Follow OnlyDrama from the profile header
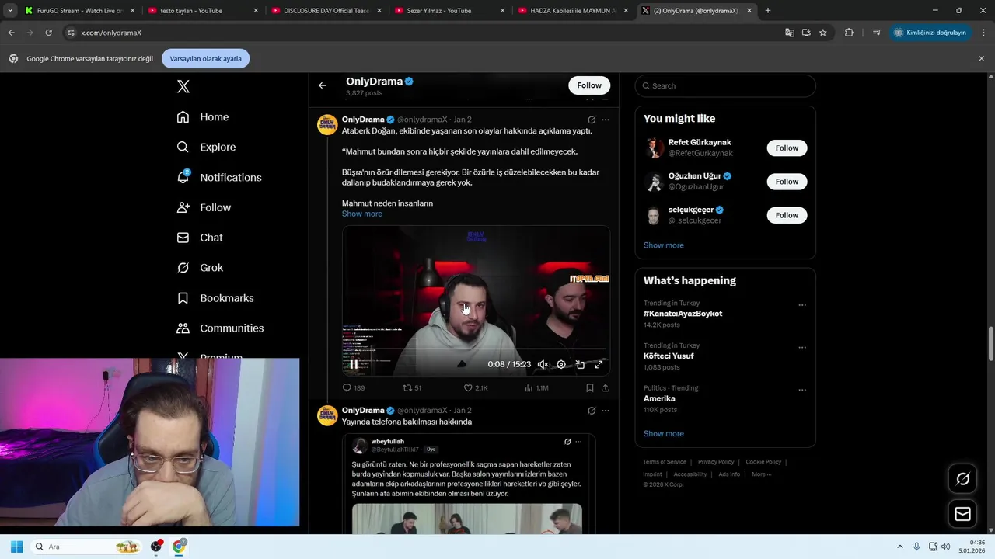This screenshot has width=995, height=559. [x=589, y=85]
